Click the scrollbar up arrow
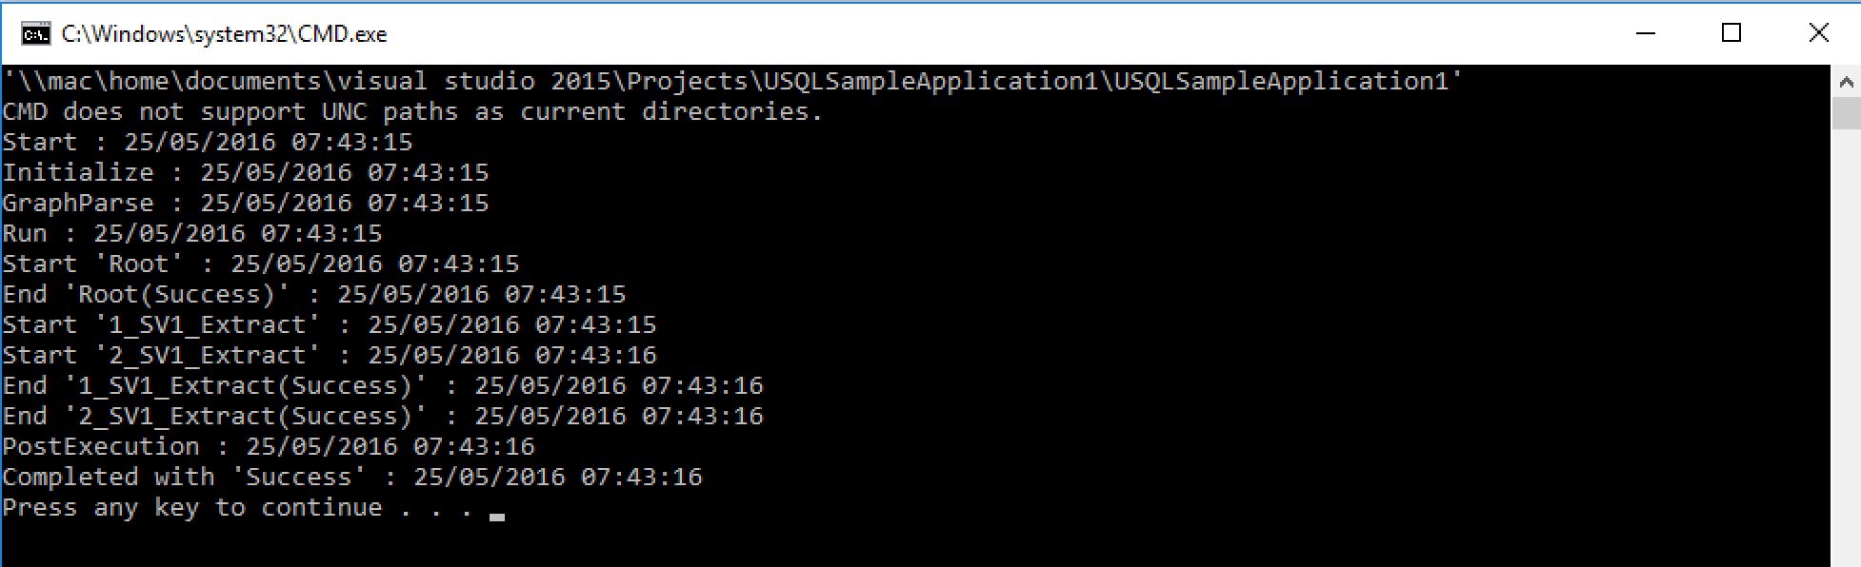The image size is (1861, 567). point(1846,83)
